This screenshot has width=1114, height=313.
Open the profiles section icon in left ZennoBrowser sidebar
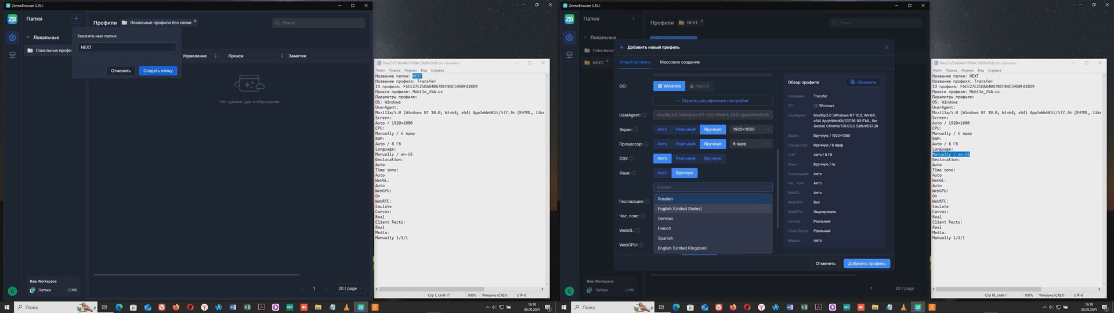[x=12, y=38]
